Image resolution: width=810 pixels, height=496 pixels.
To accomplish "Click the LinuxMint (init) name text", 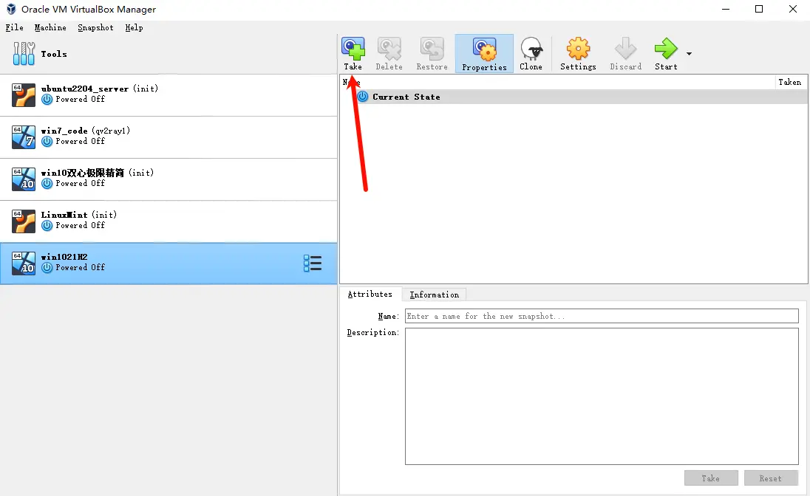I will tap(79, 215).
